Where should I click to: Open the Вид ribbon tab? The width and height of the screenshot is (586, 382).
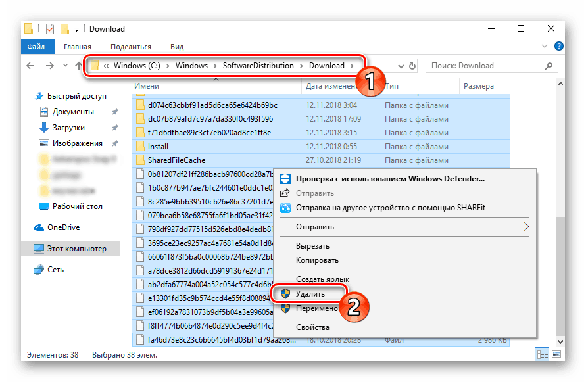[x=177, y=47]
